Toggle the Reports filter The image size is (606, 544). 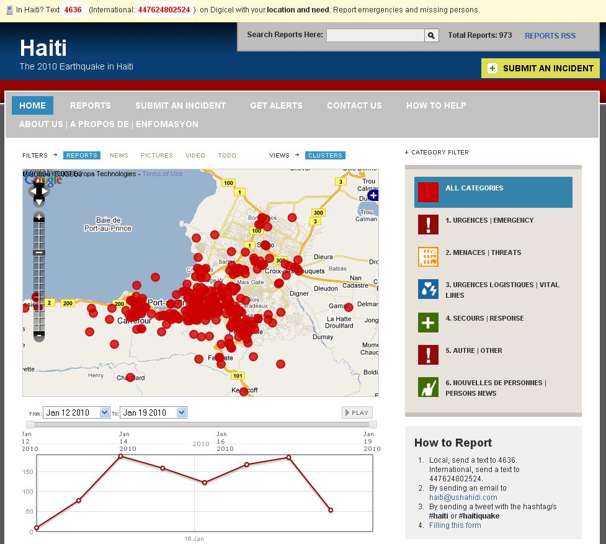tap(82, 156)
